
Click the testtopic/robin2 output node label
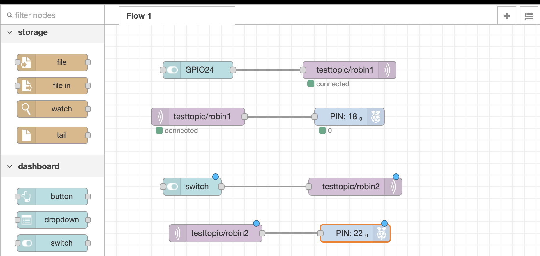351,187
